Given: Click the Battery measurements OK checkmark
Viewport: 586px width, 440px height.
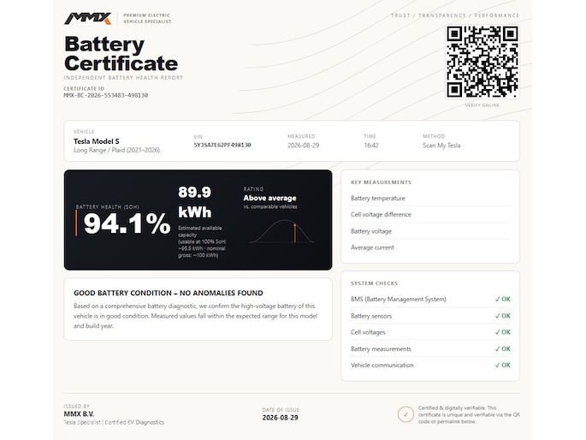Looking at the screenshot, I should 502,348.
